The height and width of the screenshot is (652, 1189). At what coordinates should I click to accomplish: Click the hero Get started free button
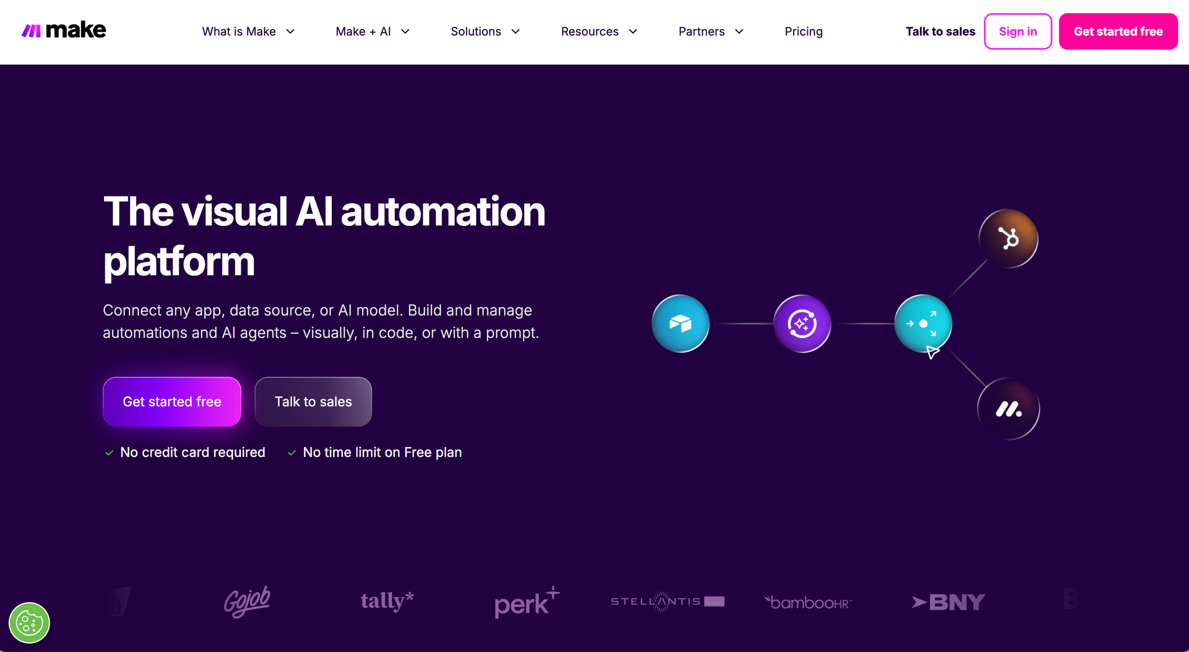pyautogui.click(x=172, y=402)
